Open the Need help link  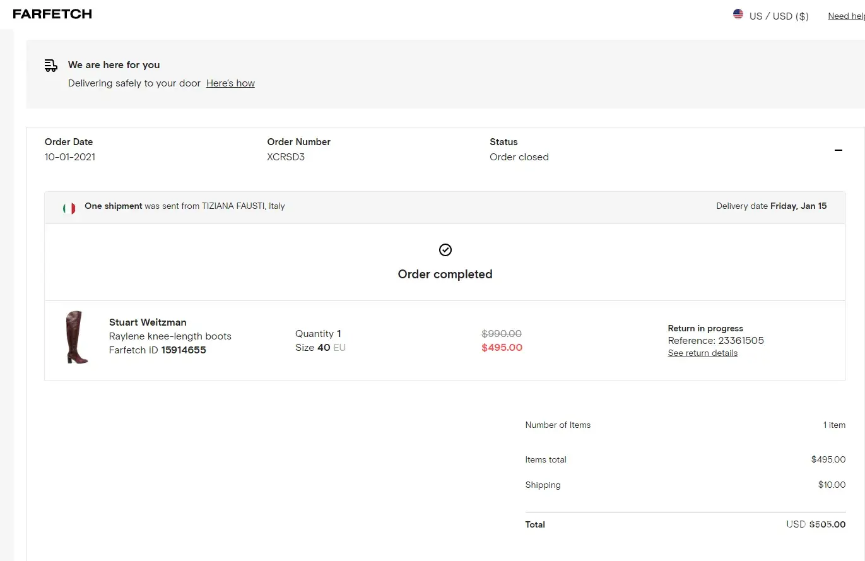tap(846, 16)
